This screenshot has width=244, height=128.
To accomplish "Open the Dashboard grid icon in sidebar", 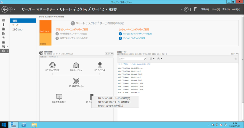I will point(4,20).
